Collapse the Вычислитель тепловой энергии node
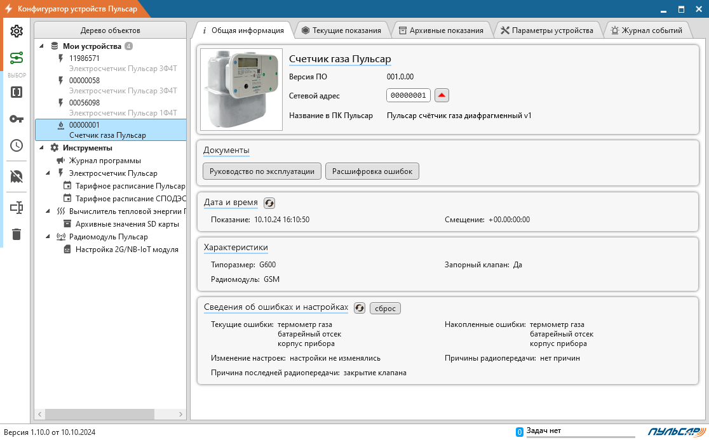This screenshot has width=709, height=440. pos(48,211)
